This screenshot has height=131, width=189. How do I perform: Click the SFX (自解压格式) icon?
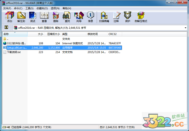141,15
